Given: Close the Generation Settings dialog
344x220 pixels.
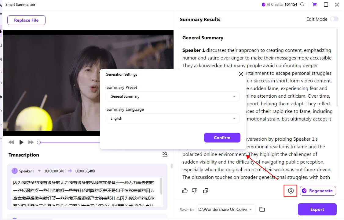Looking at the screenshot, I should point(241,74).
